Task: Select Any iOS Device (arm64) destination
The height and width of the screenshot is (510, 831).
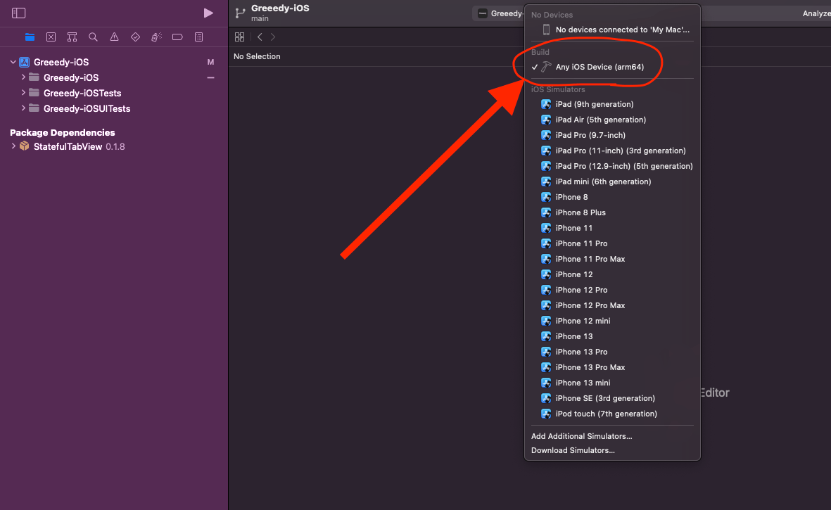Action: 612,67
